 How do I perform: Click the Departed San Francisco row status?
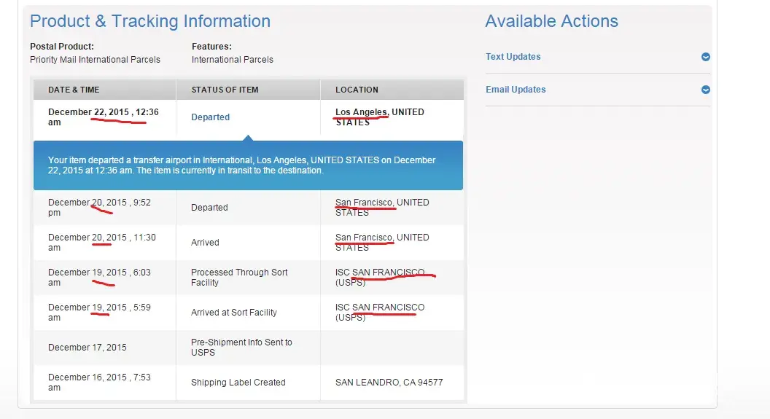(x=209, y=208)
